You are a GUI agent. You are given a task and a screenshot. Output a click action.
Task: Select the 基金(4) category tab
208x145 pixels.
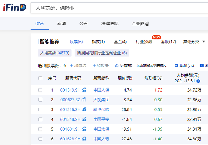(120, 42)
